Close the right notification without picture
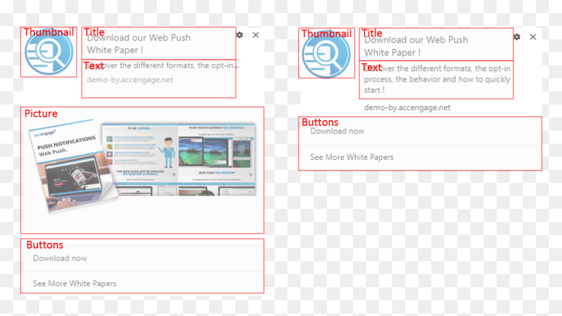 (533, 37)
